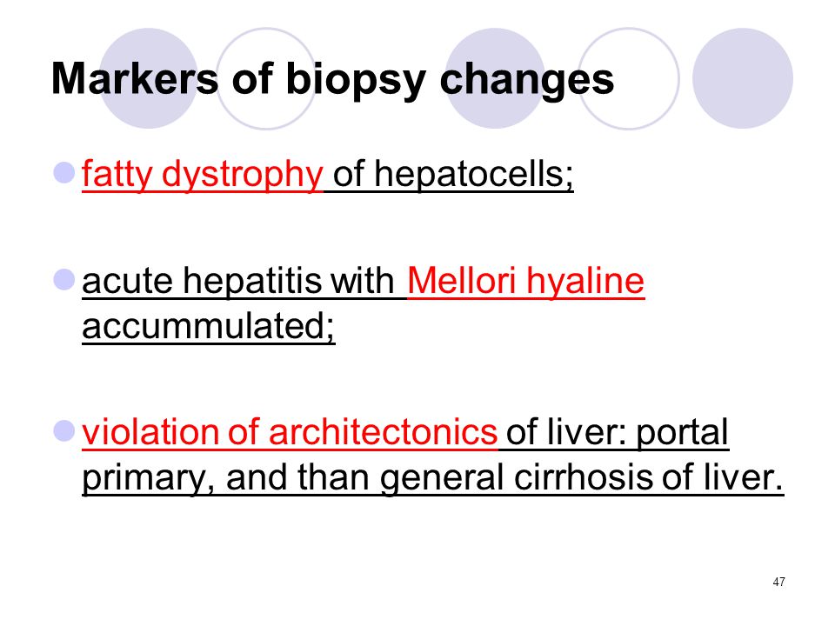Select the phrase "general cirrhosis of liver."

pos(582,477)
